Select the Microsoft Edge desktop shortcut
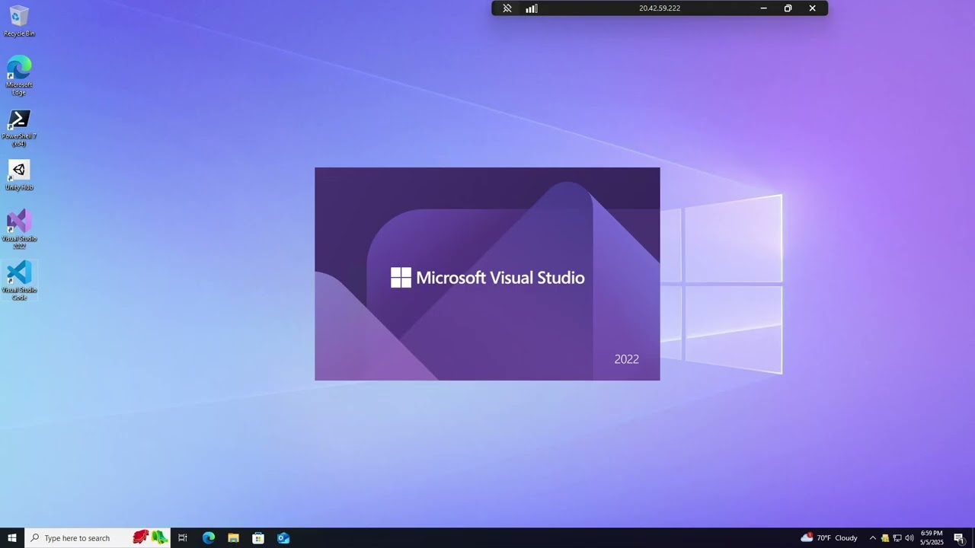 point(19,75)
